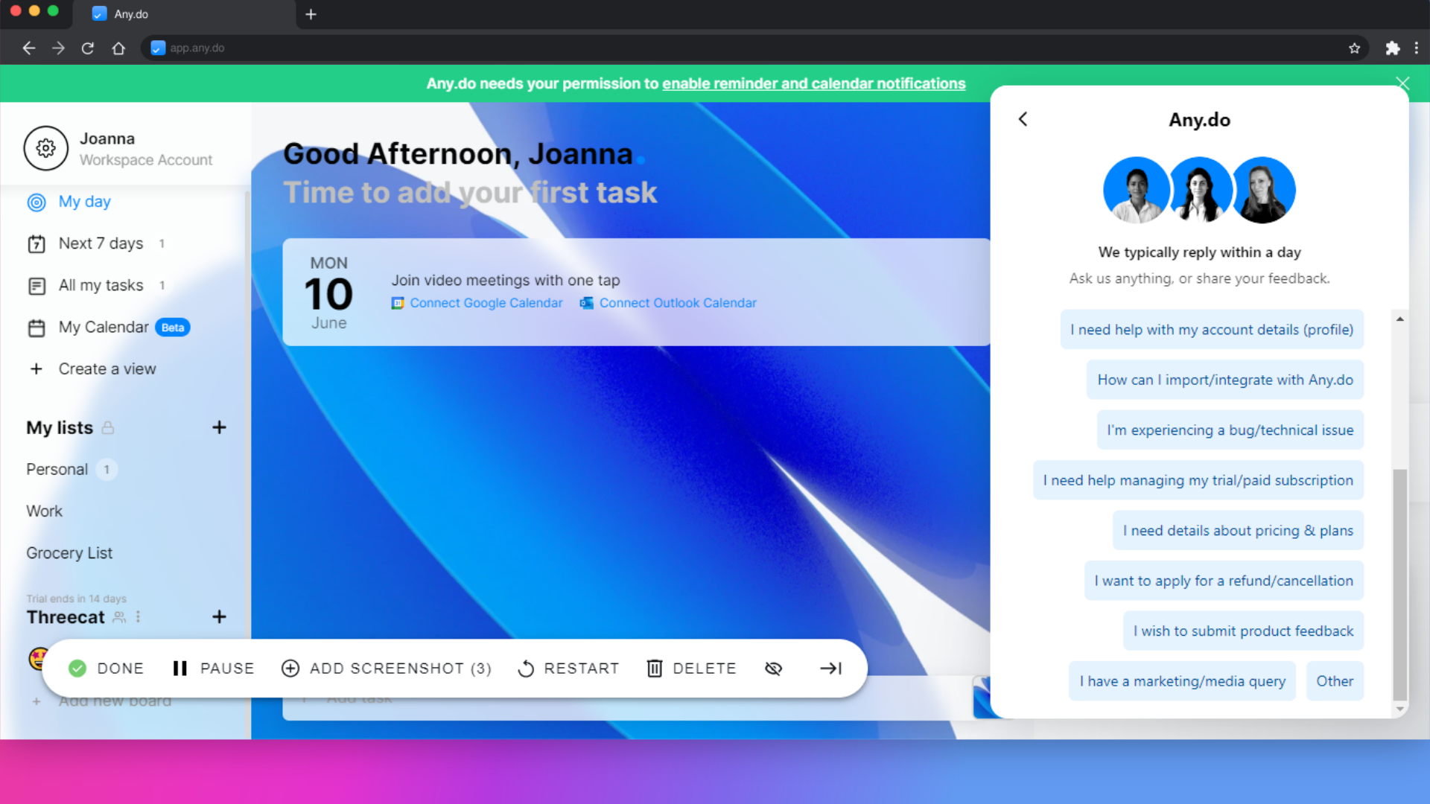Click the support team avatars

[1199, 190]
